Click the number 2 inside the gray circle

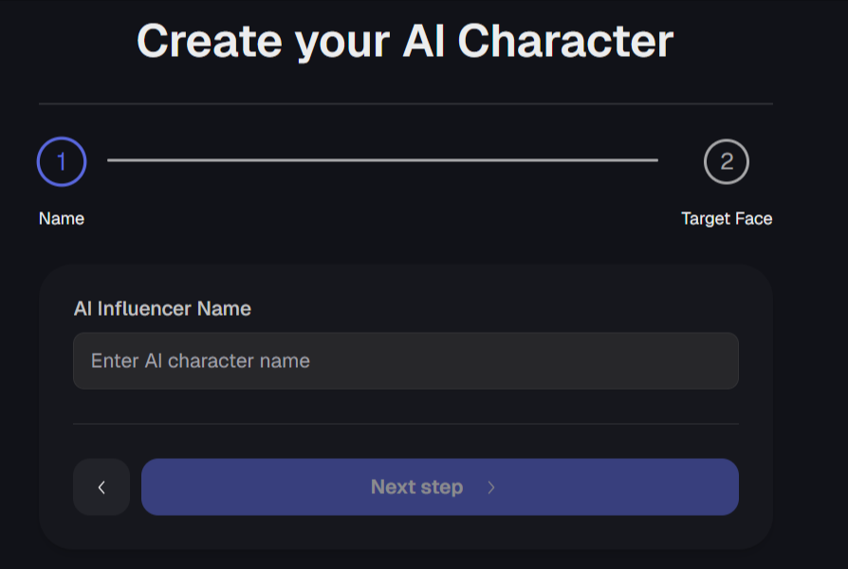pyautogui.click(x=725, y=159)
